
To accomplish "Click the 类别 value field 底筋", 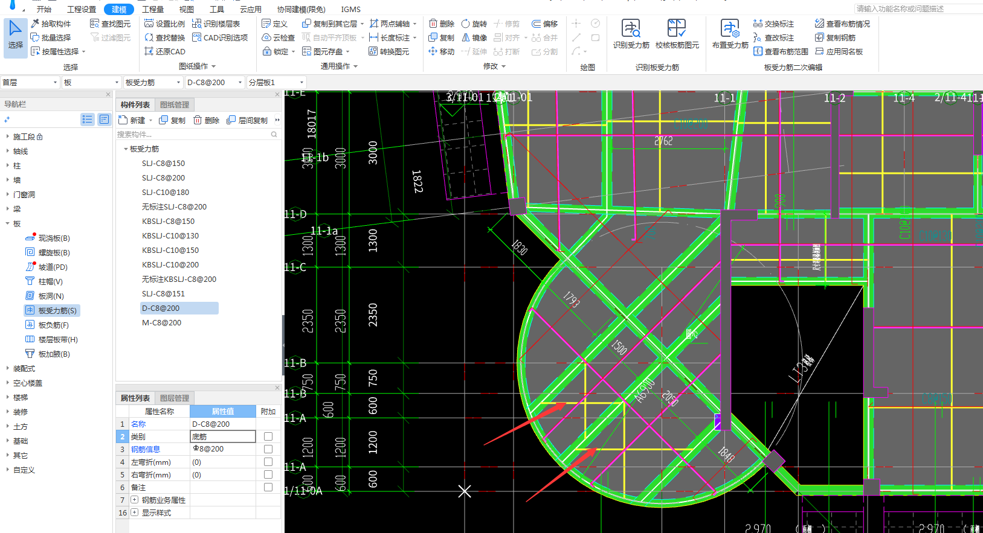I will tap(223, 436).
